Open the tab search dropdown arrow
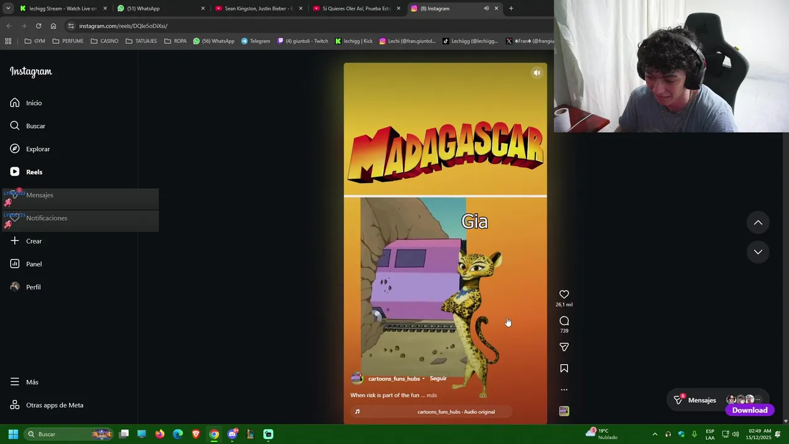This screenshot has height=444, width=789. 7,9
